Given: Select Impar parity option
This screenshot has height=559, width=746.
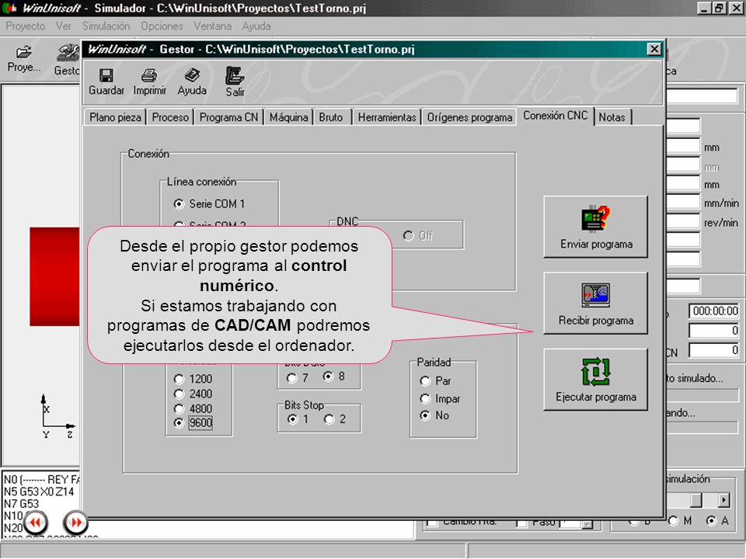Looking at the screenshot, I should (440, 399).
